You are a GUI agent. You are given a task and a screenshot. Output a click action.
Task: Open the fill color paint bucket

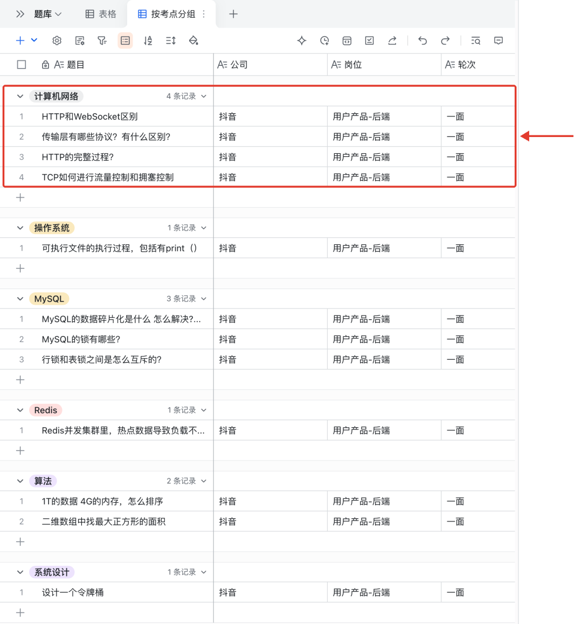coord(193,40)
